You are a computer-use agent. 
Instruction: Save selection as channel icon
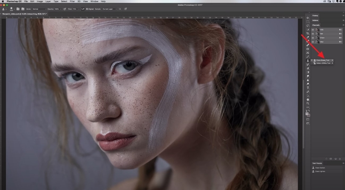click(331, 159)
